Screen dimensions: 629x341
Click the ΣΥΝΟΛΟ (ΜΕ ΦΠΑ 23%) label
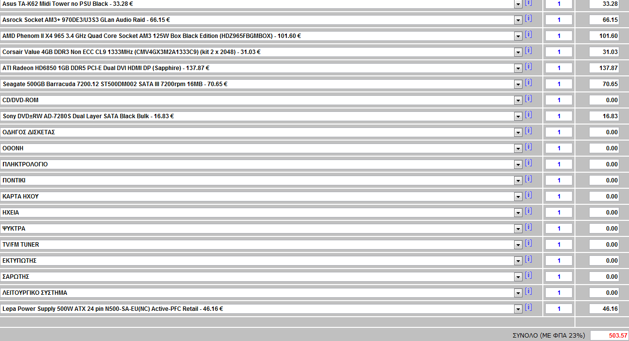coord(549,336)
